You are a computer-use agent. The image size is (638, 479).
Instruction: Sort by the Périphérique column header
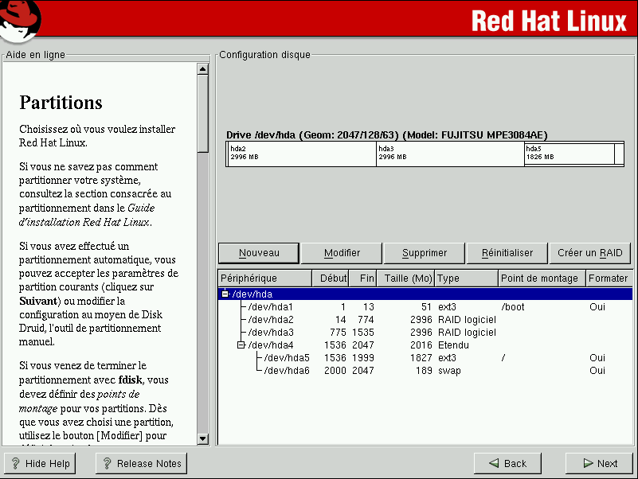(265, 278)
